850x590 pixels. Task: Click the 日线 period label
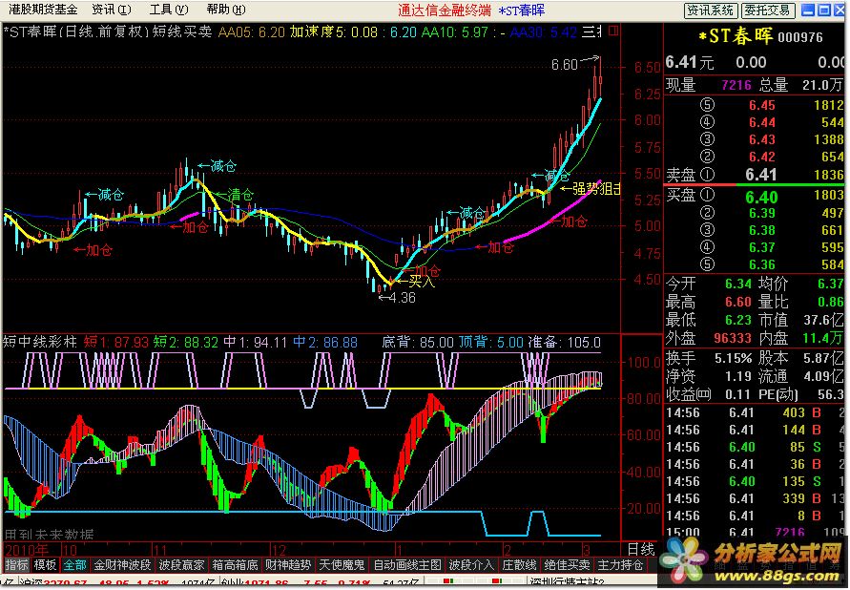point(641,549)
